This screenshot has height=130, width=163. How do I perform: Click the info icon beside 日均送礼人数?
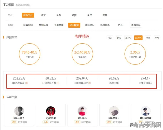[x=58, y=83]
